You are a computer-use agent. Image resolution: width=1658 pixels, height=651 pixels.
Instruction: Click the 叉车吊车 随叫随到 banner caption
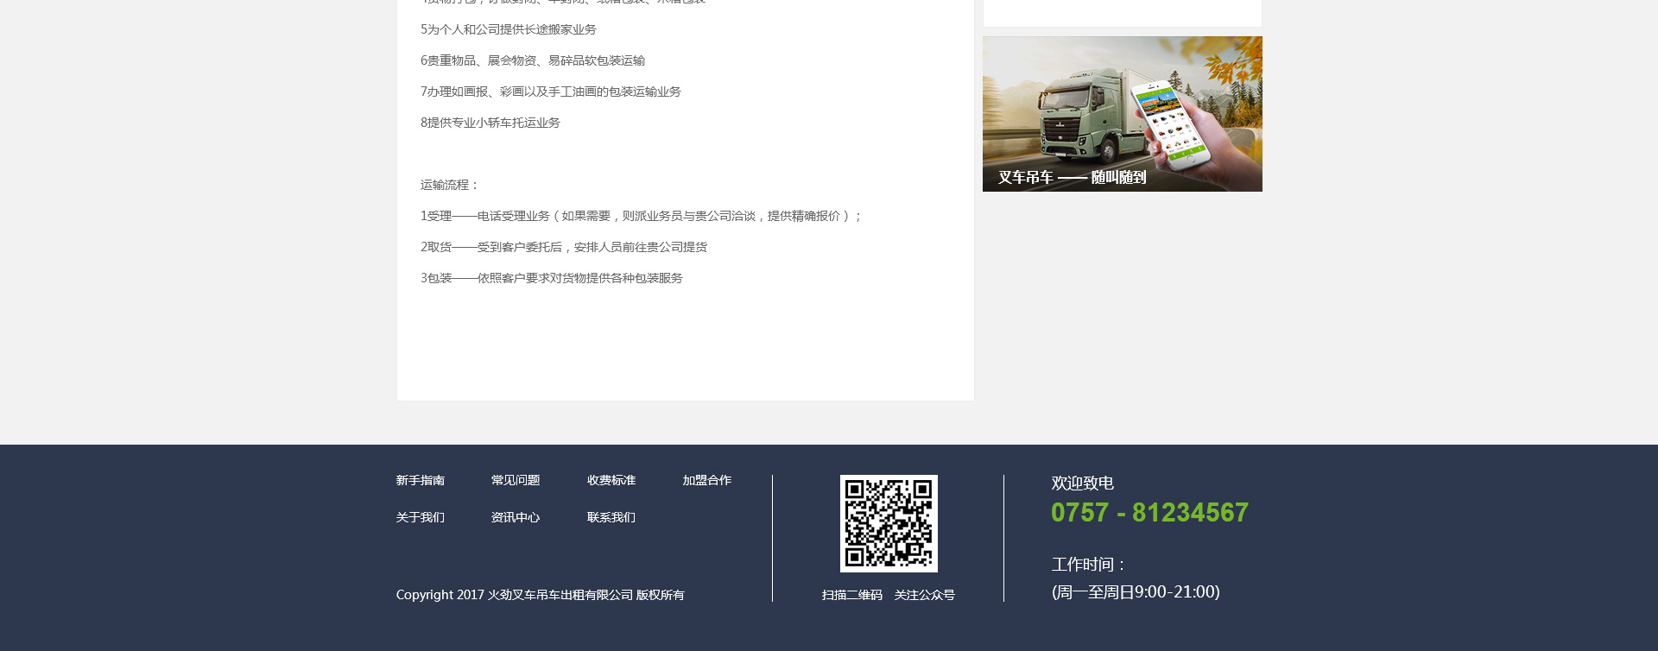tap(1072, 177)
